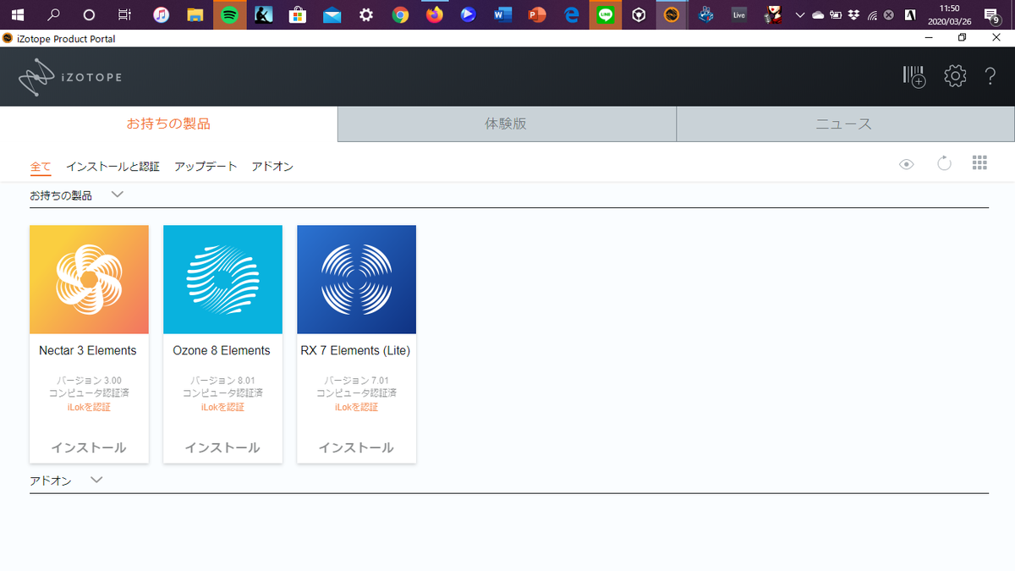
Task: Open Dropbox tray icon
Action: point(854,15)
